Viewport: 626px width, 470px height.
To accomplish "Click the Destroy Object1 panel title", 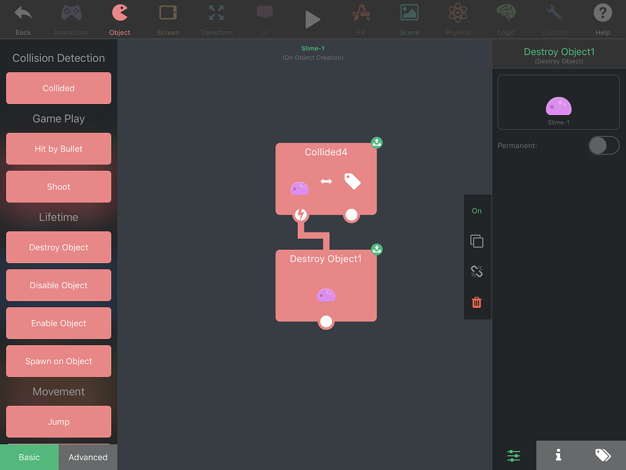I will coord(559,51).
